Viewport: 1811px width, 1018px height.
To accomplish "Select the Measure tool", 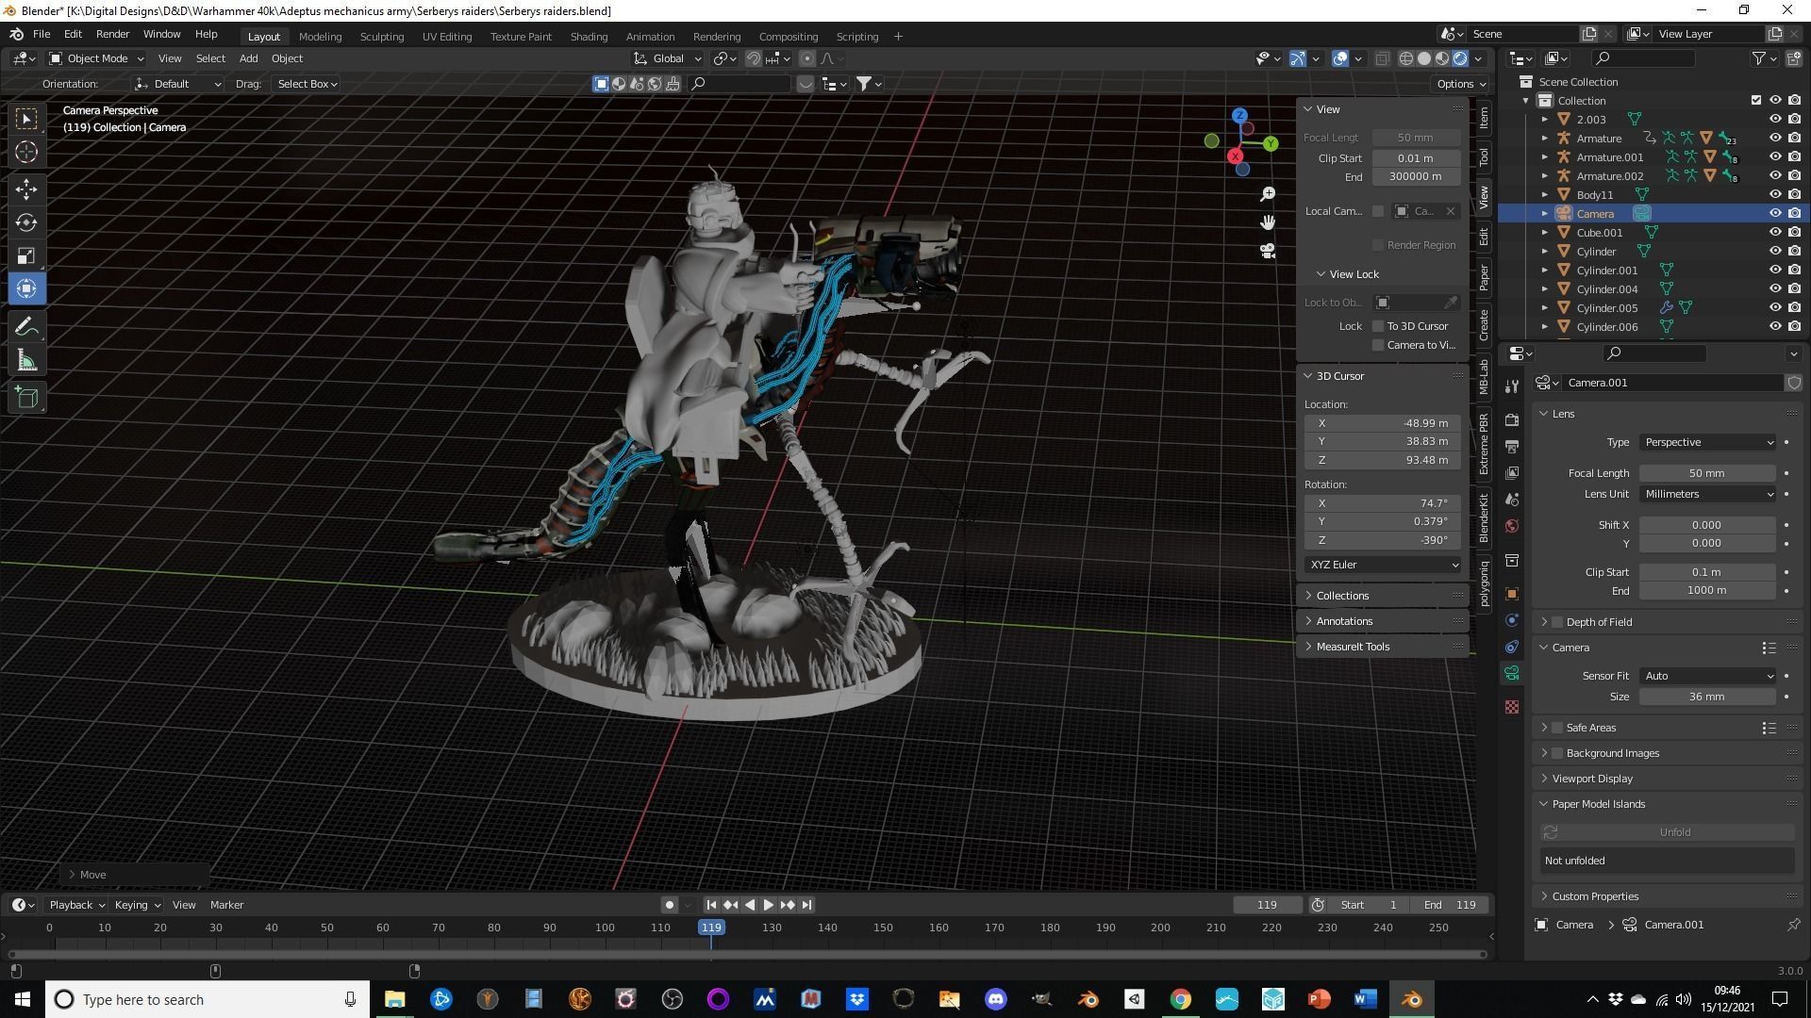I will pos(26,360).
